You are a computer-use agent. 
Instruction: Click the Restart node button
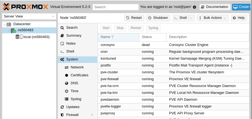click(x=134, y=18)
